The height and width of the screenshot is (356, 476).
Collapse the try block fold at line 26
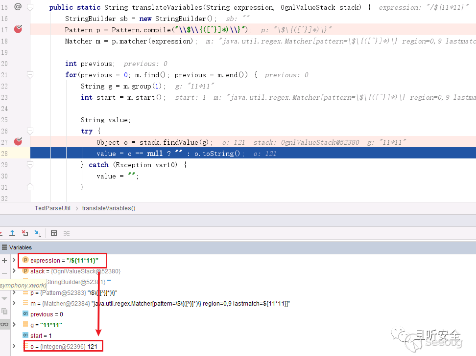[x=30, y=131]
